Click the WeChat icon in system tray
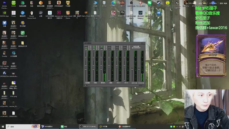 click(x=171, y=127)
